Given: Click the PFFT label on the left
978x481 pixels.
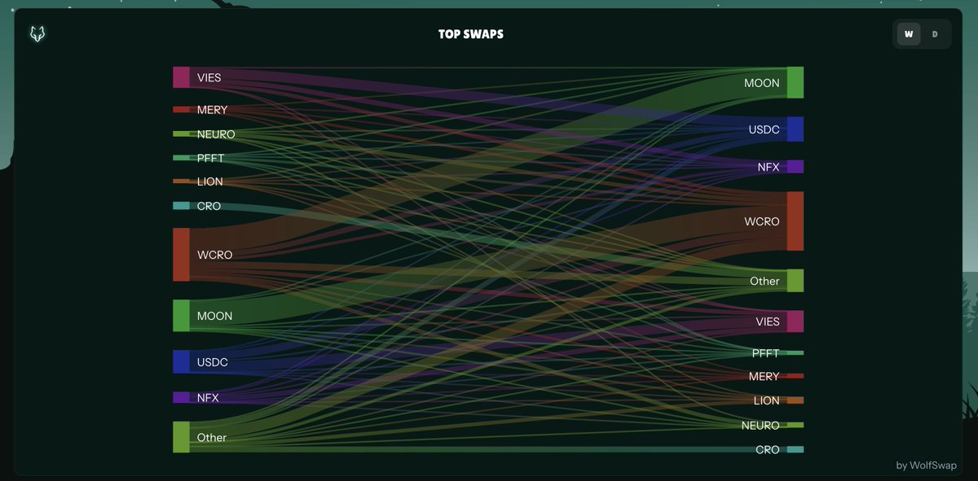Looking at the screenshot, I should 210,158.
